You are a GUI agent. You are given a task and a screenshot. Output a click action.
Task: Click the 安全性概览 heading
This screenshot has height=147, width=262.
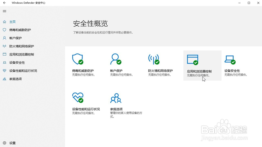click(x=90, y=24)
